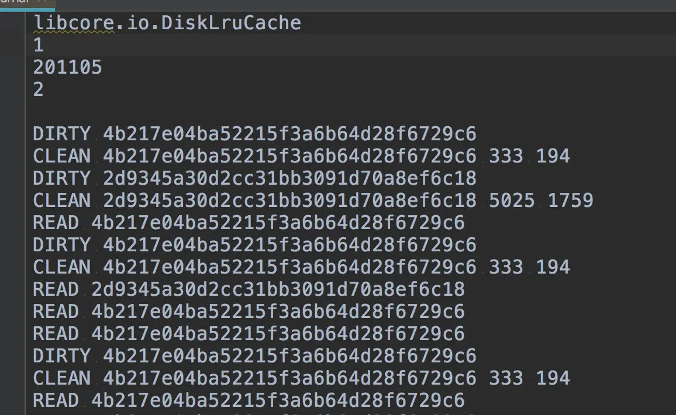Click the READ 2d9345a30d2cc31b entry line
Screen dimensions: 676x415
[249, 289]
